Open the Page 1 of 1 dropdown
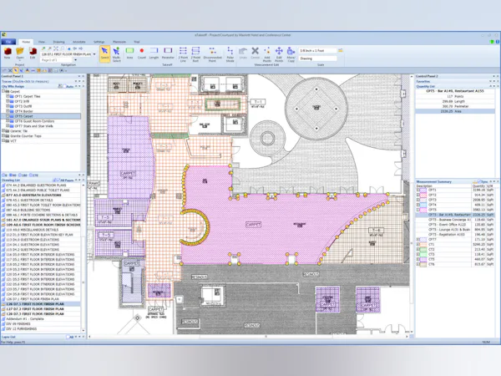Screen dimensions: 501x376 [x=75, y=60]
